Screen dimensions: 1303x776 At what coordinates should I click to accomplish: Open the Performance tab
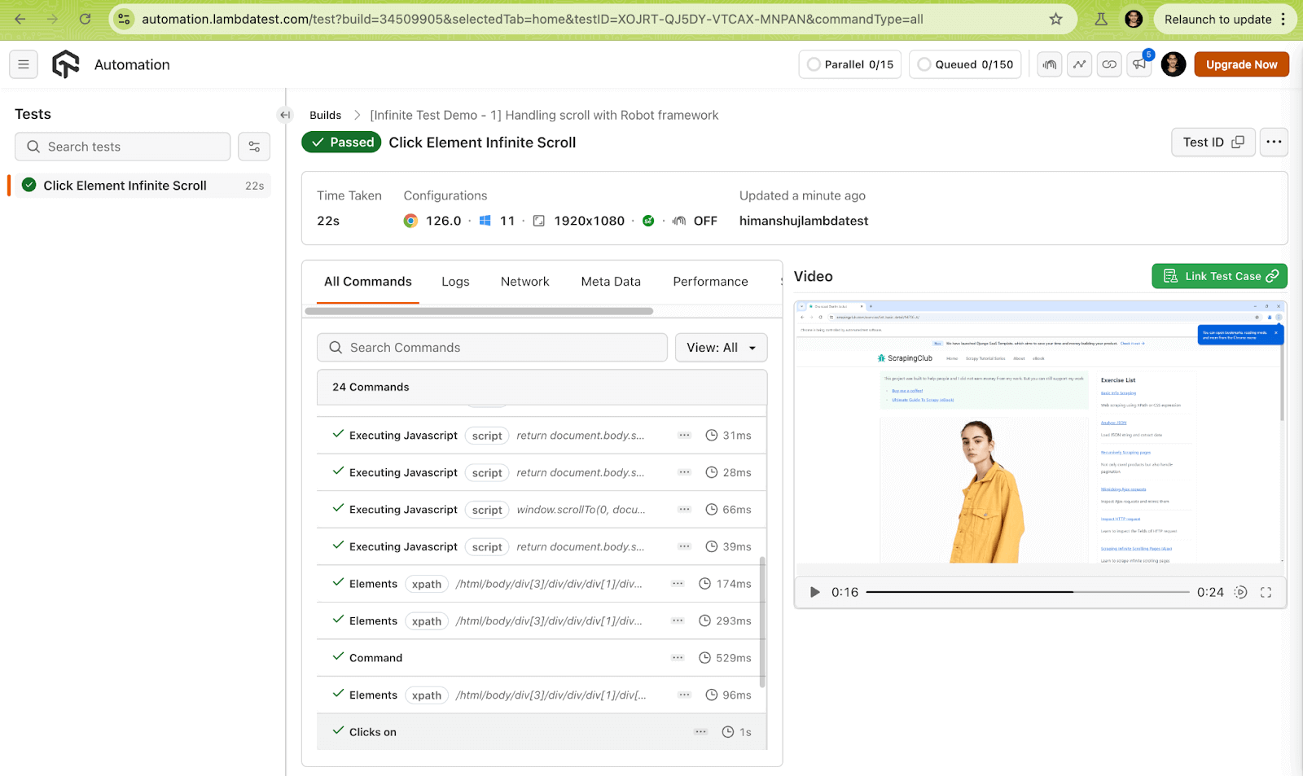coord(709,281)
